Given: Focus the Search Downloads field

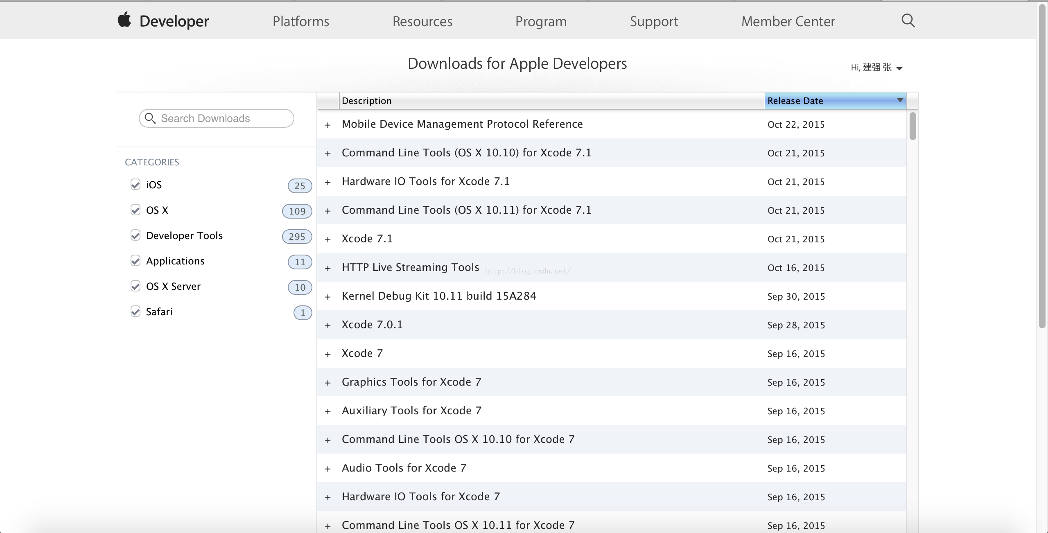Looking at the screenshot, I should (x=217, y=118).
